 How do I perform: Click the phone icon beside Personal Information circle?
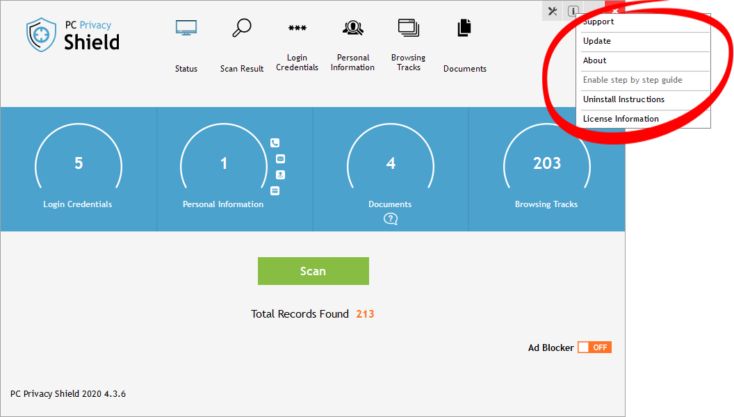pos(275,142)
